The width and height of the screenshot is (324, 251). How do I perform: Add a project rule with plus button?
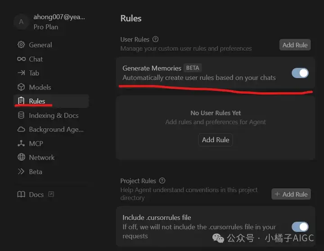click(291, 194)
